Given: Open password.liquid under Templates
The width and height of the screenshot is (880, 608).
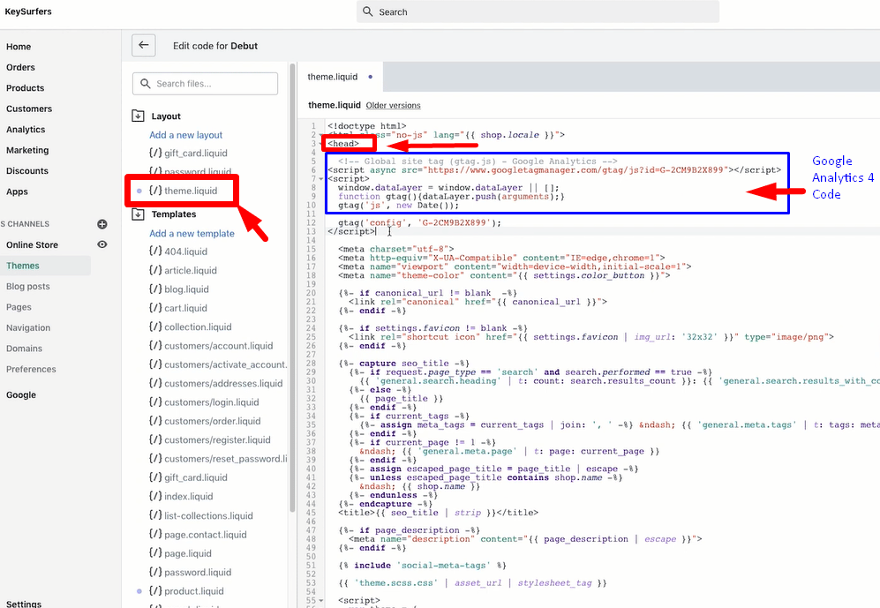Looking at the screenshot, I should (198, 572).
